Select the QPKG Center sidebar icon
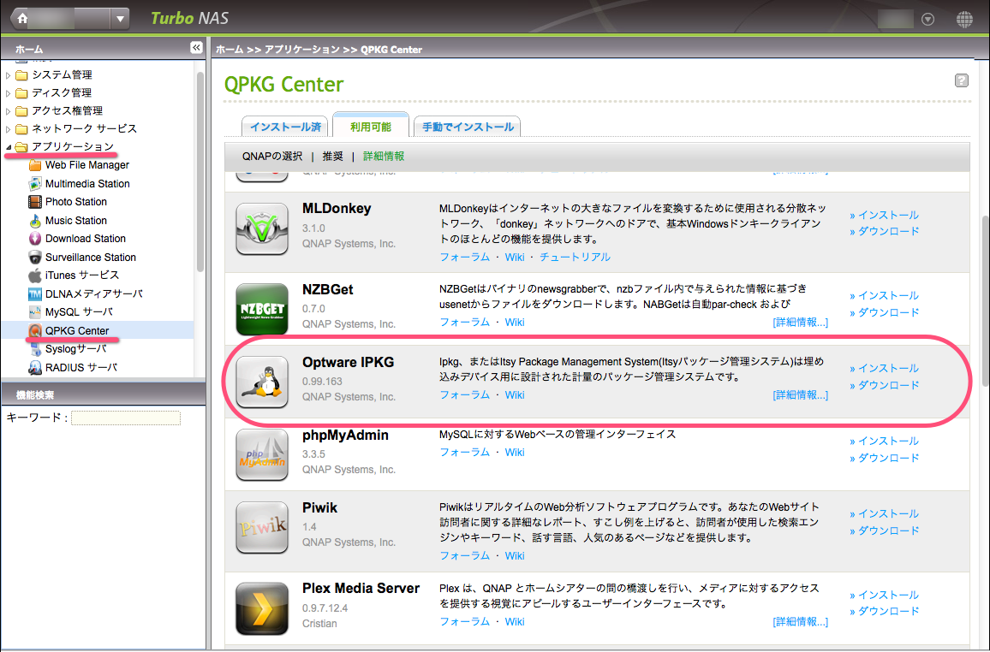Screen dimensions: 990x652 (x=35, y=330)
